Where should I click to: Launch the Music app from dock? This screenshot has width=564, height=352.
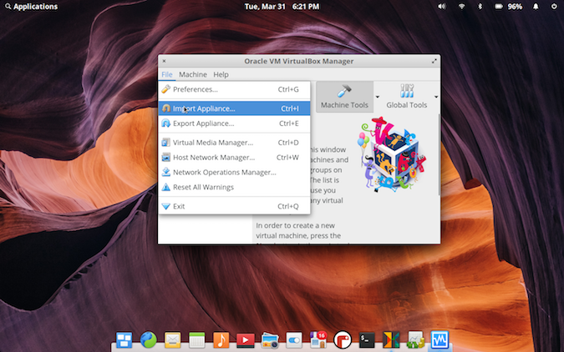pos(221,339)
